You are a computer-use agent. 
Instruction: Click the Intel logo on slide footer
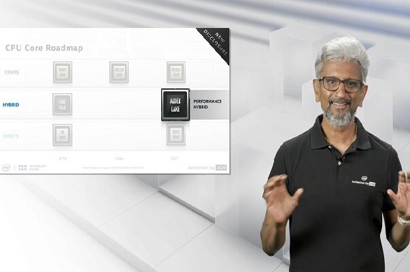[6, 167]
